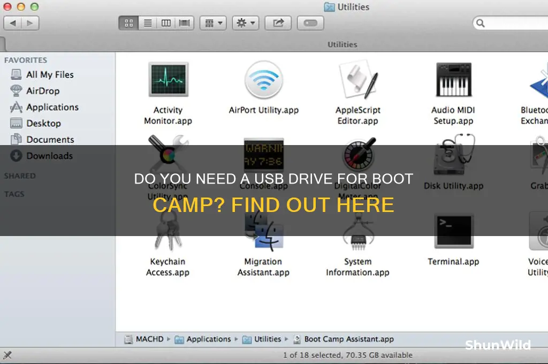Close the Finder window
Viewport: 548px width, 364px height.
[7, 6]
